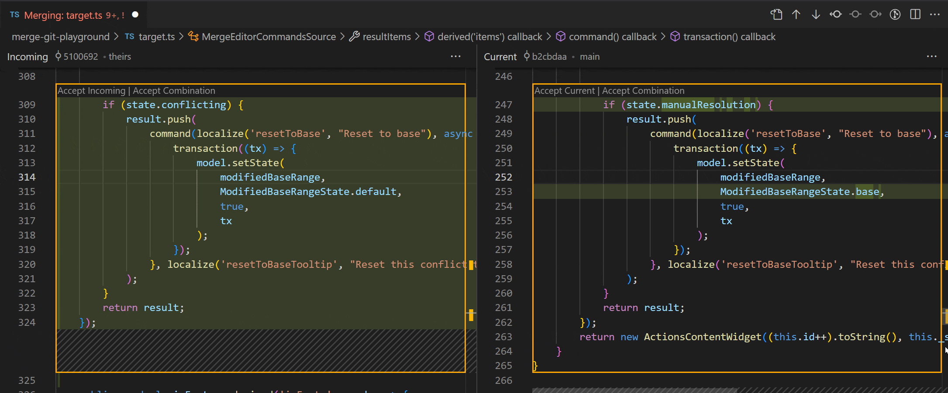Open editor More Actions ellipsis in the tab bar
Viewport: 948px width, 393px height.
click(935, 14)
